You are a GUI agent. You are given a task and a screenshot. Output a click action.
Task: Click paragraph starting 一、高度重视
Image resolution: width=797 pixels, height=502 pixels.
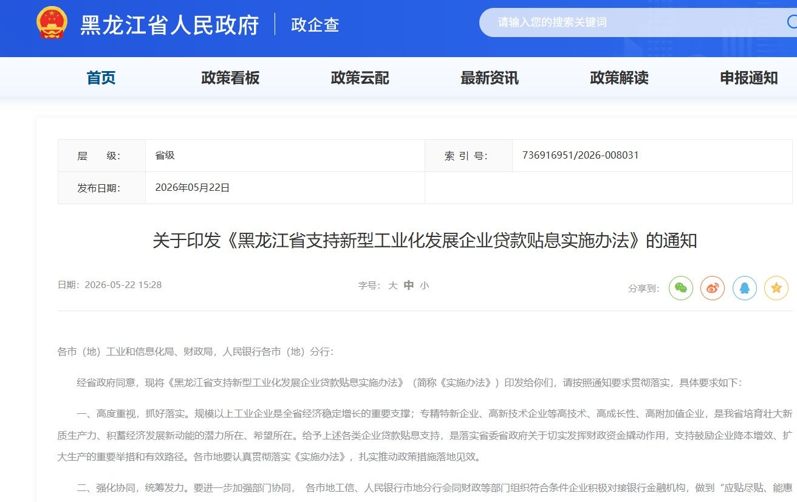[x=425, y=435]
